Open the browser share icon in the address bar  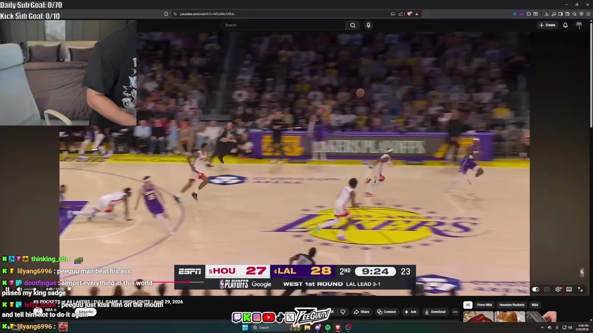401,14
